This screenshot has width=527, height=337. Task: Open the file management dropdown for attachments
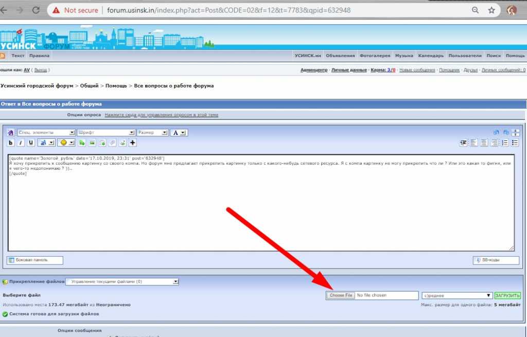point(122,281)
